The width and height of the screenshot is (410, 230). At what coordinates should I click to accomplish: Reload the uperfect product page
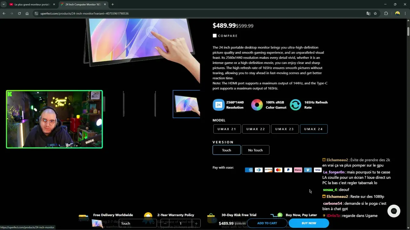tap(19, 13)
